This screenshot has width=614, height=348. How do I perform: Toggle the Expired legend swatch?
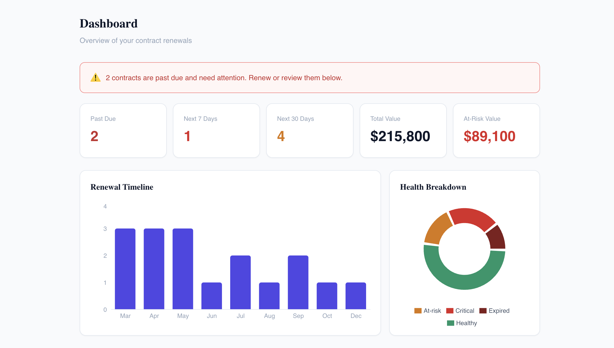point(483,311)
